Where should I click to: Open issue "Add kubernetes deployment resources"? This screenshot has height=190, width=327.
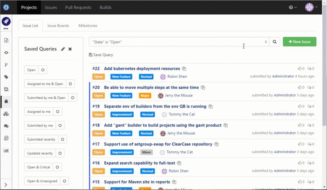(142, 69)
